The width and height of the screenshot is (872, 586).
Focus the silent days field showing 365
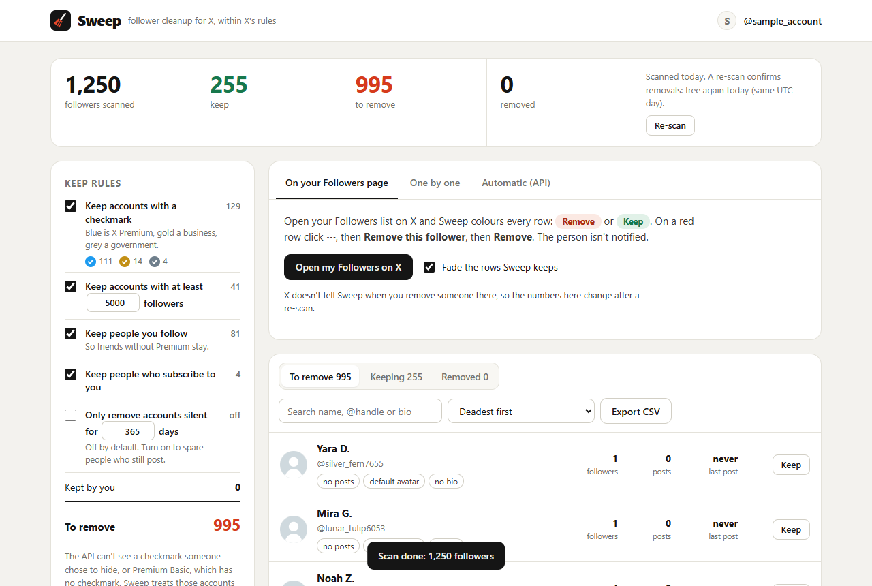coord(128,431)
